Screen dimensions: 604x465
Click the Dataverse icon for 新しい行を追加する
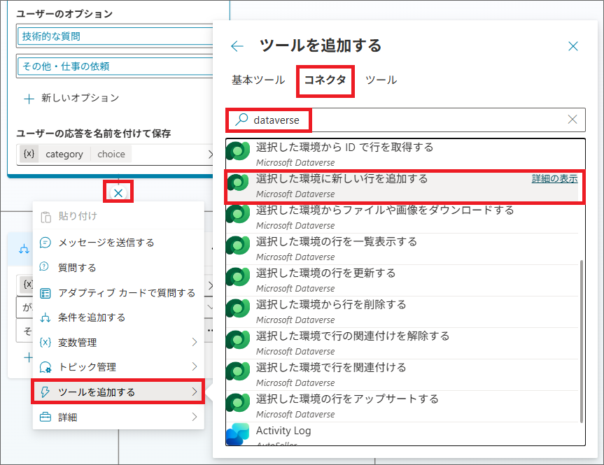pyautogui.click(x=238, y=183)
